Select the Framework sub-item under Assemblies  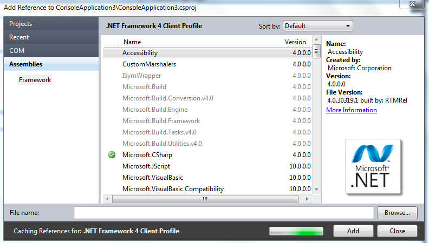coord(35,80)
